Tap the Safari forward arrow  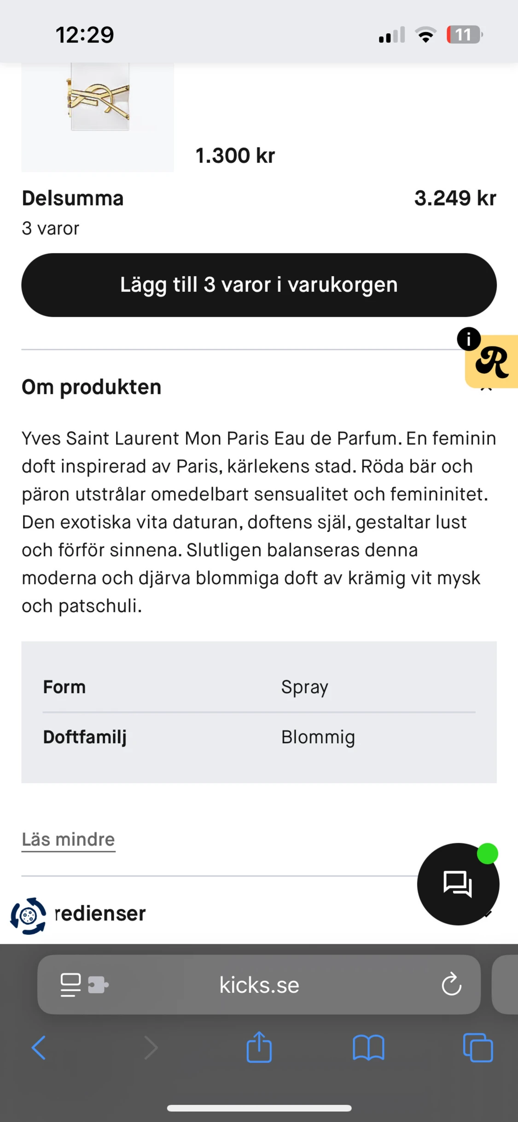click(151, 1048)
